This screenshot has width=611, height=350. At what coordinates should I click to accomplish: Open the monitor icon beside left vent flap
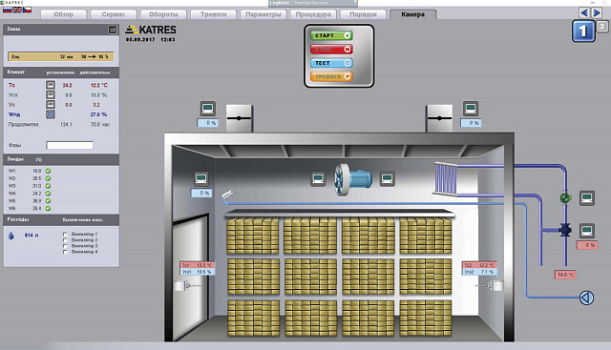tap(208, 109)
